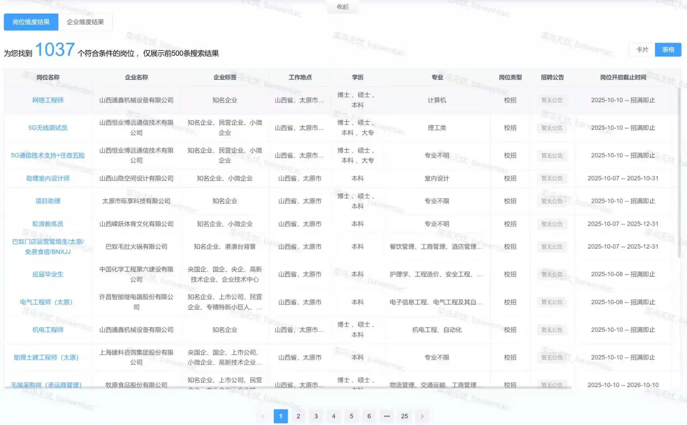Image resolution: width=687 pixels, height=425 pixels.
Task: Click 暂无公告 on the 网络工程师 row
Action: (x=552, y=100)
